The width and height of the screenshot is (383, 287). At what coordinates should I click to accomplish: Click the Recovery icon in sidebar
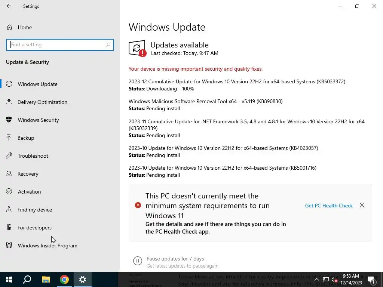(9, 173)
